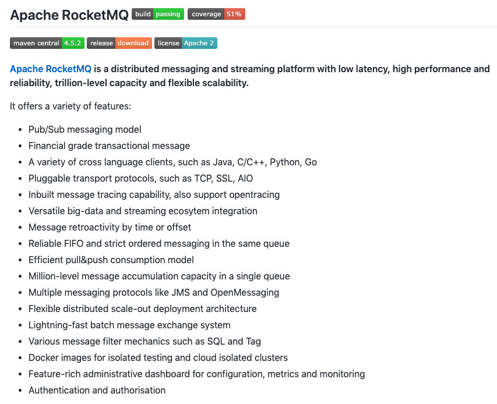Click the 'It offers a variety of features' line

click(x=71, y=106)
